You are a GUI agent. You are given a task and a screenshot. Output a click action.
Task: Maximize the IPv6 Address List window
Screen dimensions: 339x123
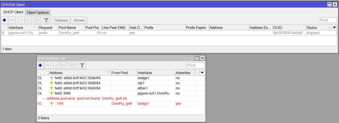click(x=197, y=58)
